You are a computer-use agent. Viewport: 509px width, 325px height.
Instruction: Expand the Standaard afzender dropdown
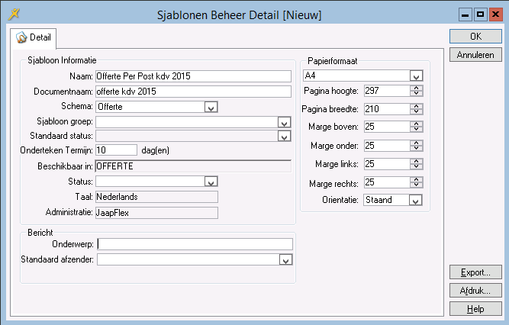[x=284, y=260]
